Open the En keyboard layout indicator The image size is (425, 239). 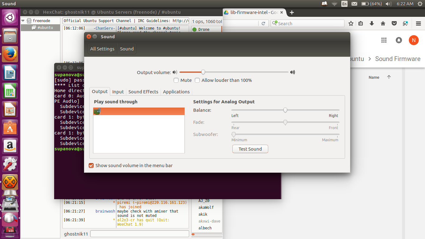pyautogui.click(x=344, y=4)
